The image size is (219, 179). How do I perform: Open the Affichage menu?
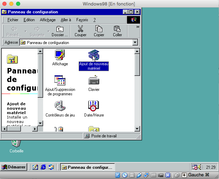coord(48,20)
